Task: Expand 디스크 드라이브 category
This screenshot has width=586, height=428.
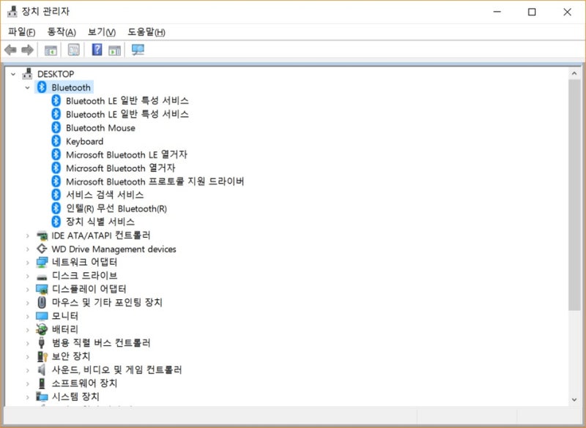Action: pos(27,276)
